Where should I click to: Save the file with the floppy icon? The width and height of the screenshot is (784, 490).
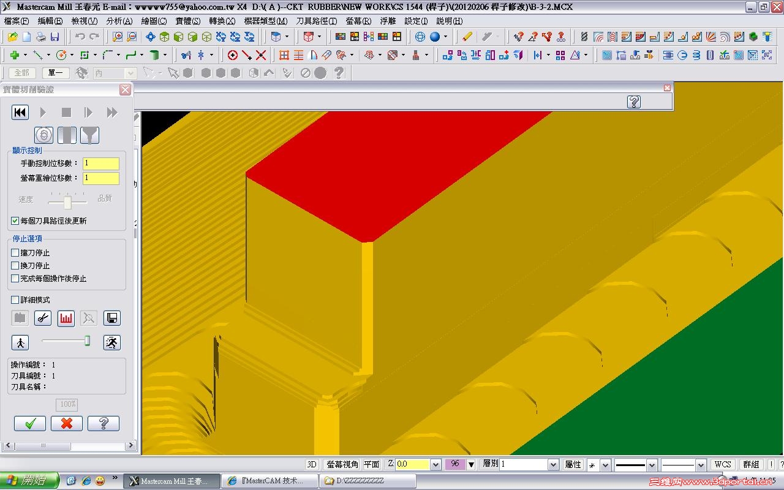[x=55, y=37]
